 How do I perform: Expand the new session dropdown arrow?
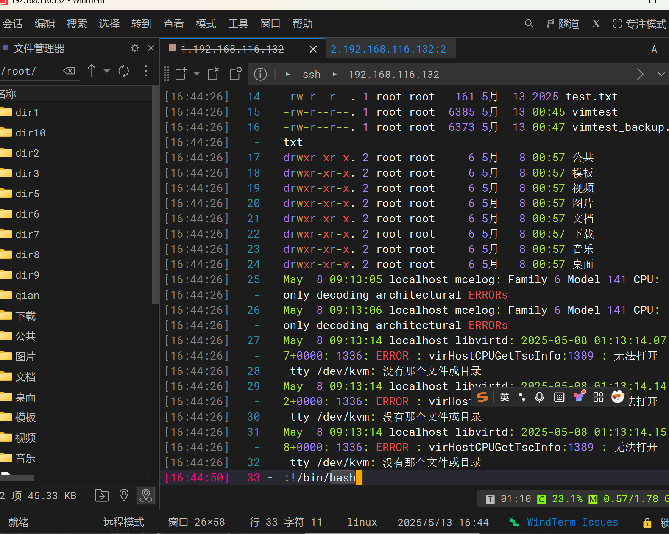[197, 74]
